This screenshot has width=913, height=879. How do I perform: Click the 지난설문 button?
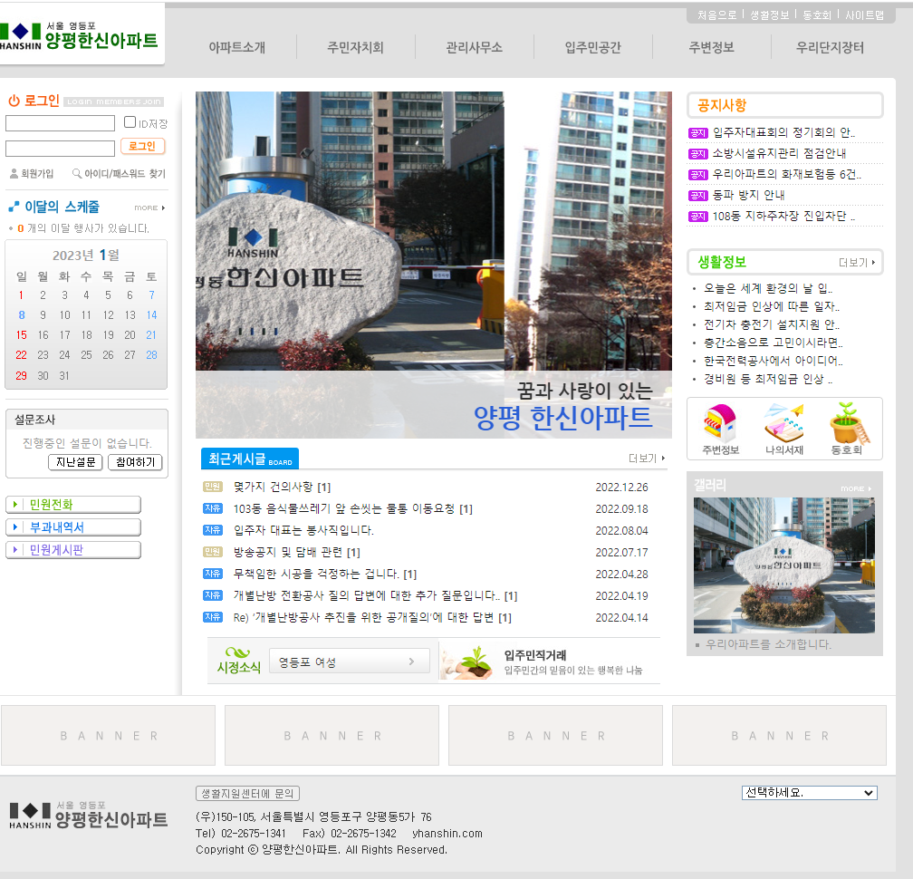pyautogui.click(x=75, y=462)
